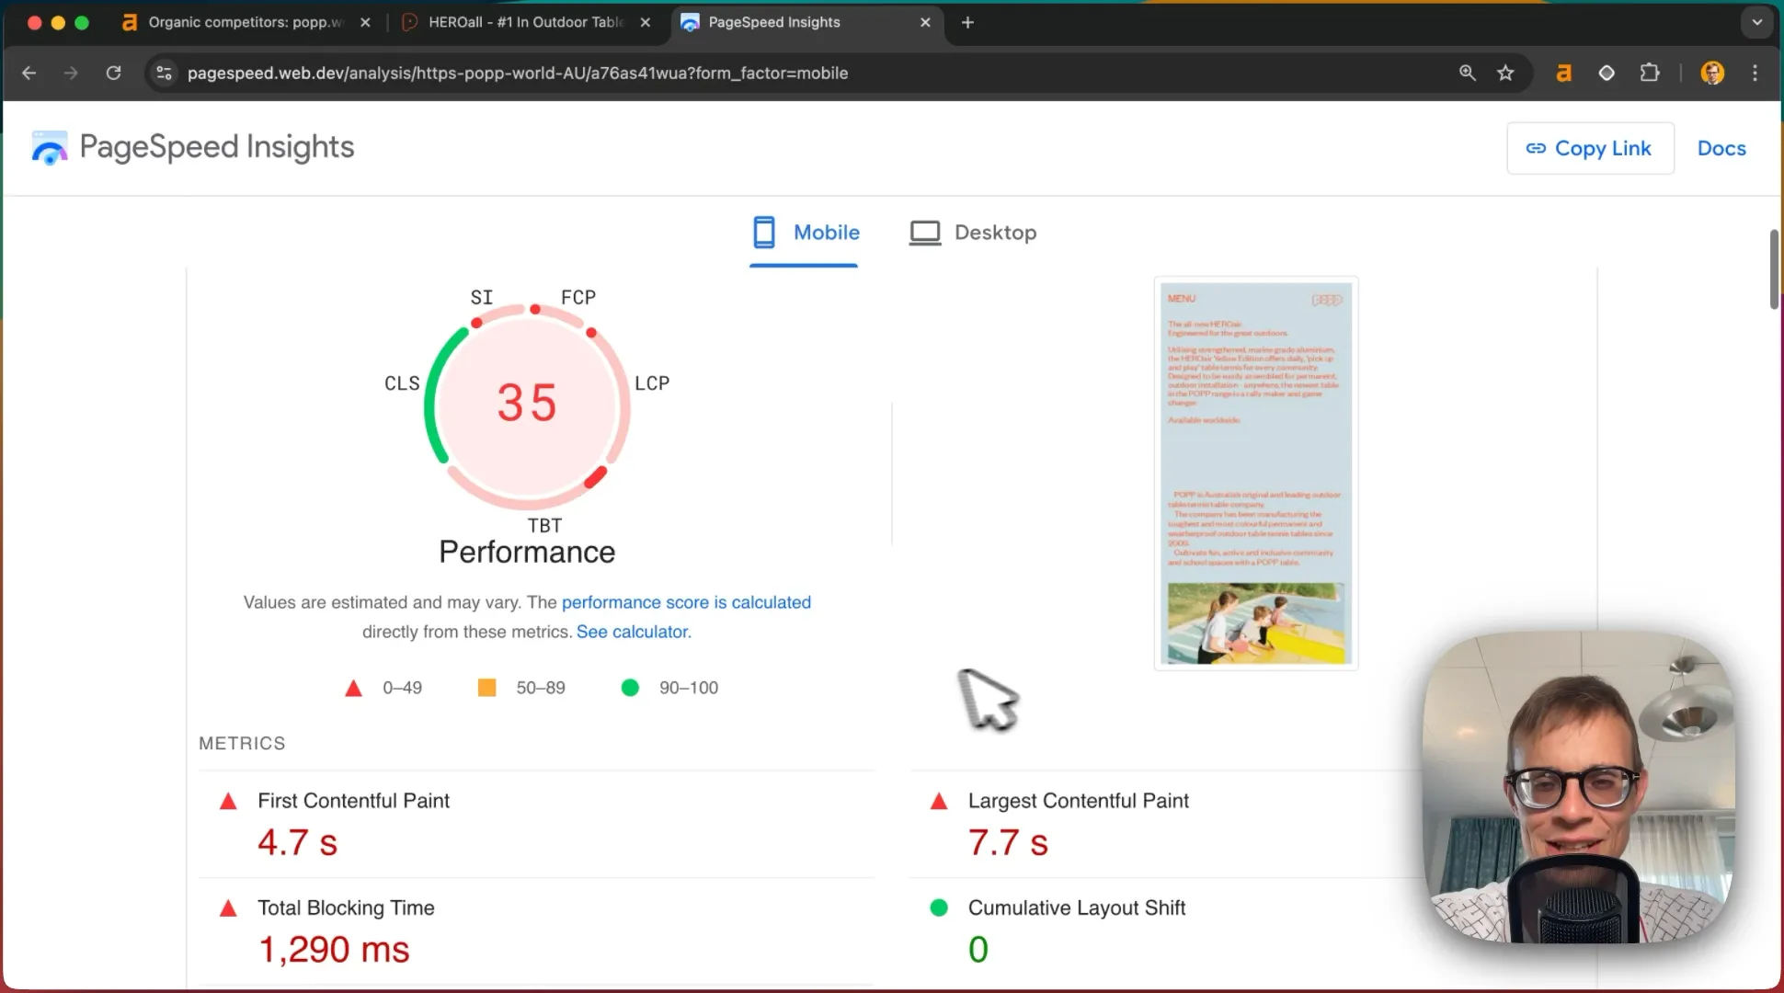Reload the page with the refresh icon
Screen dimensions: 1784x993
[113, 73]
